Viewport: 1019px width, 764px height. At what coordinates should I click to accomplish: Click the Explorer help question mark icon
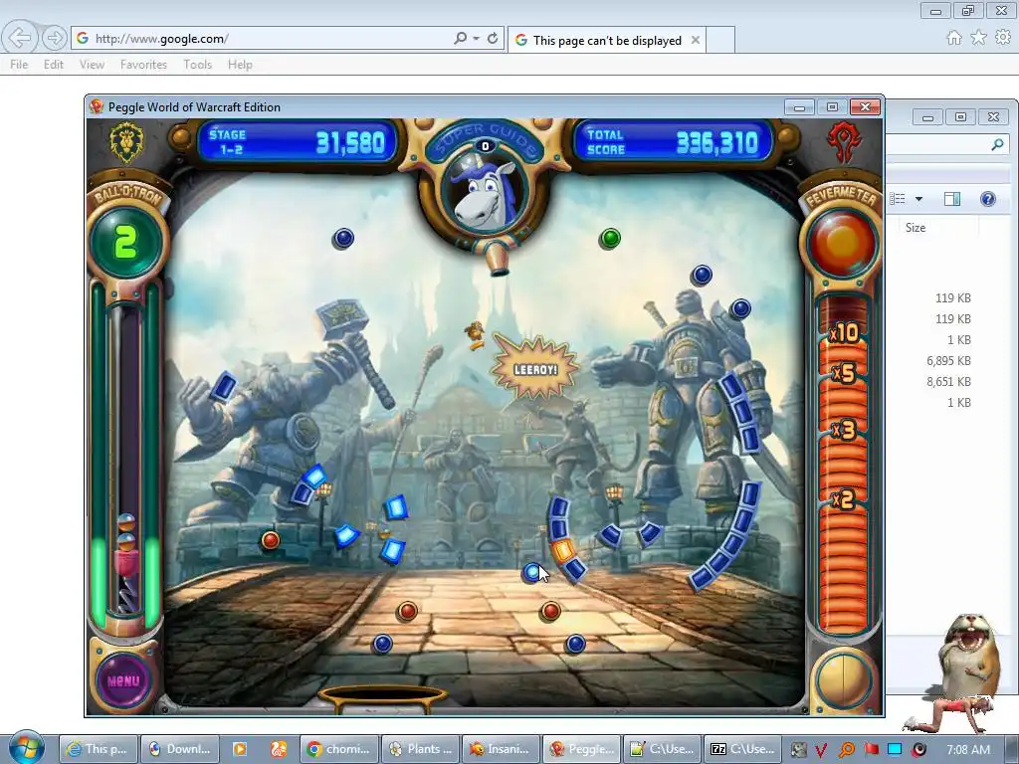point(988,199)
